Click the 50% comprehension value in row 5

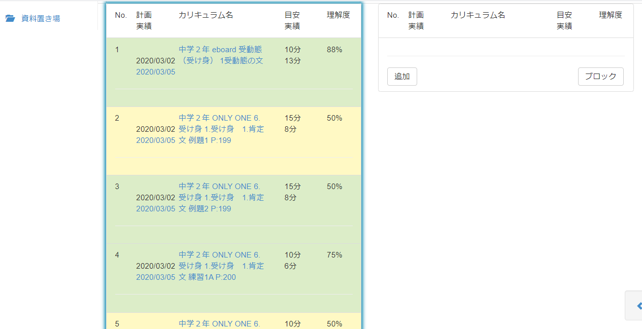tap(334, 323)
